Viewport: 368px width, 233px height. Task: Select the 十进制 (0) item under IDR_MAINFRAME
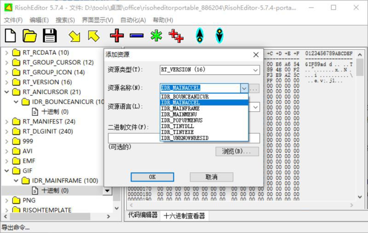[55, 191]
